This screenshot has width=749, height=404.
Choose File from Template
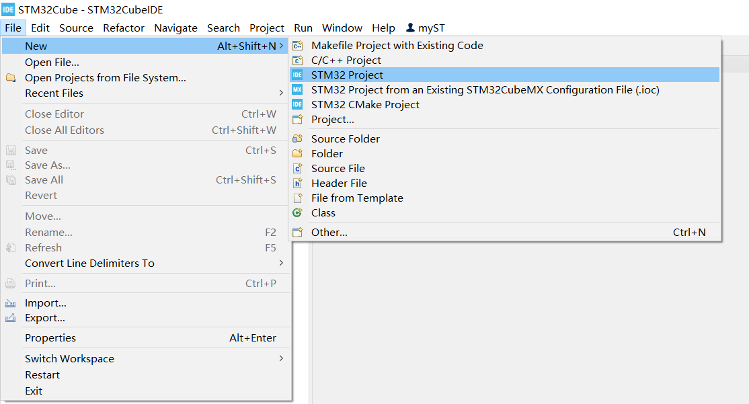504,198
